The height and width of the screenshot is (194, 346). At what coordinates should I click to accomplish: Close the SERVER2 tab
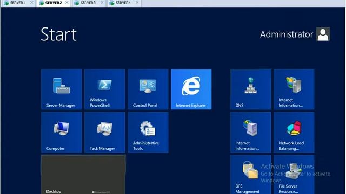point(67,2)
